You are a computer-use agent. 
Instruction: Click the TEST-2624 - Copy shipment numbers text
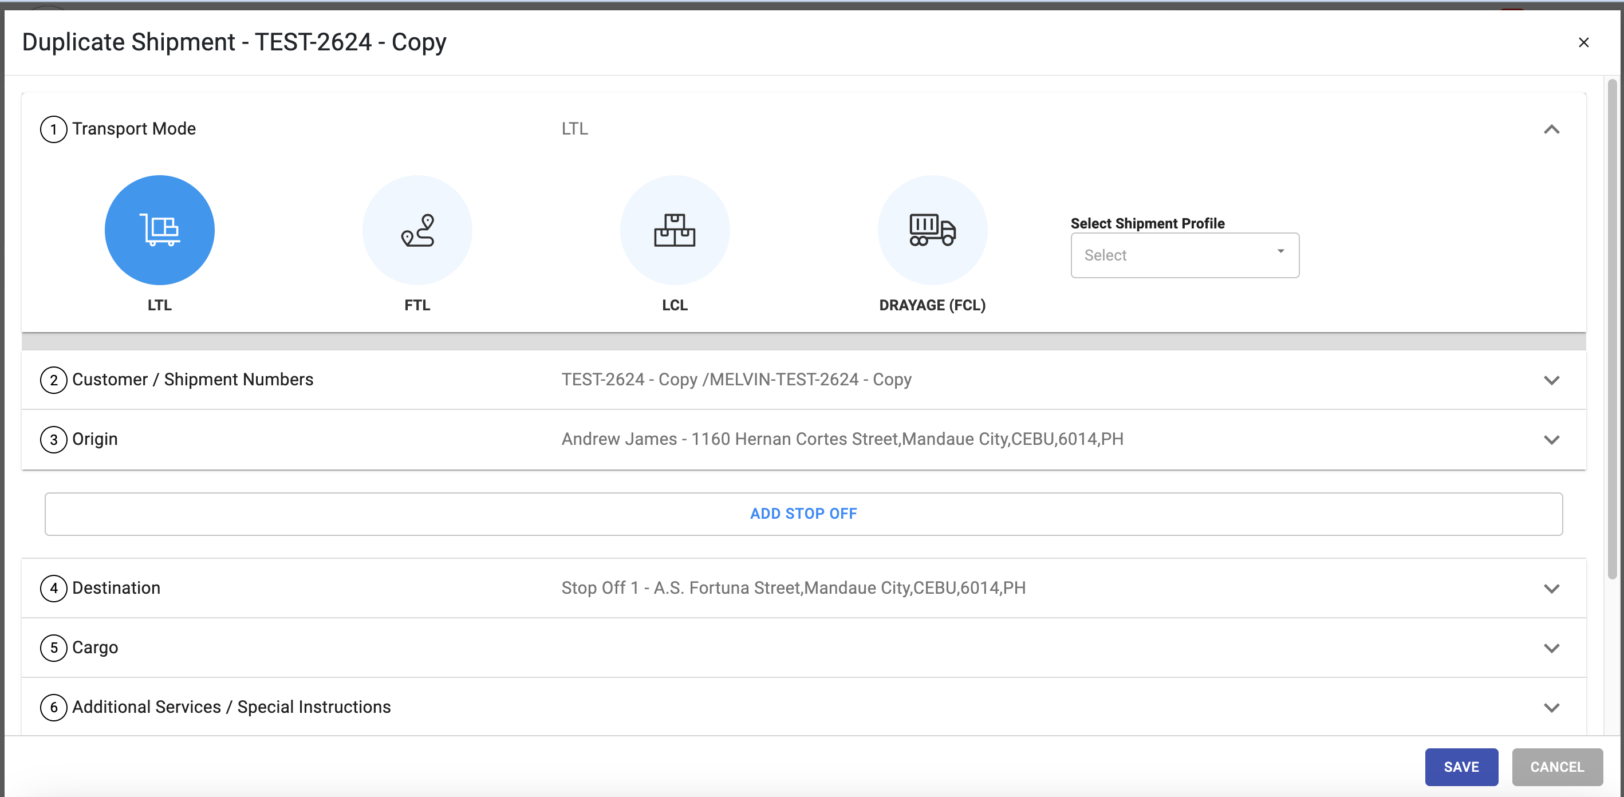(x=736, y=379)
